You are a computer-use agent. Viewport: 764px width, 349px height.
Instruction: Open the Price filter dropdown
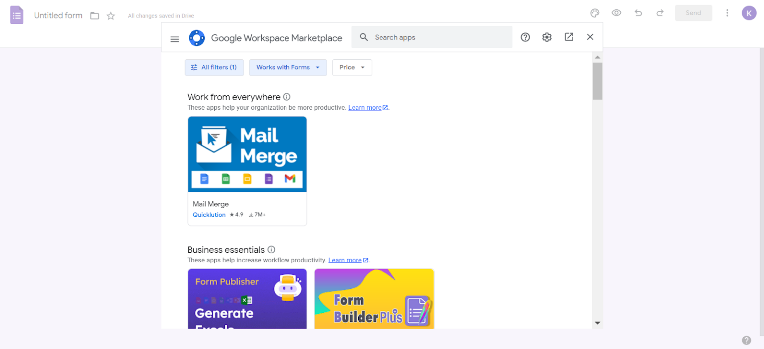(x=352, y=67)
